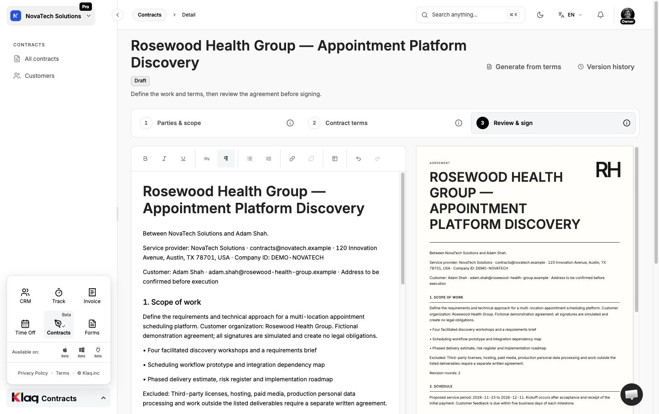Redo the last edit
This screenshot has width=659, height=414.
tap(378, 159)
